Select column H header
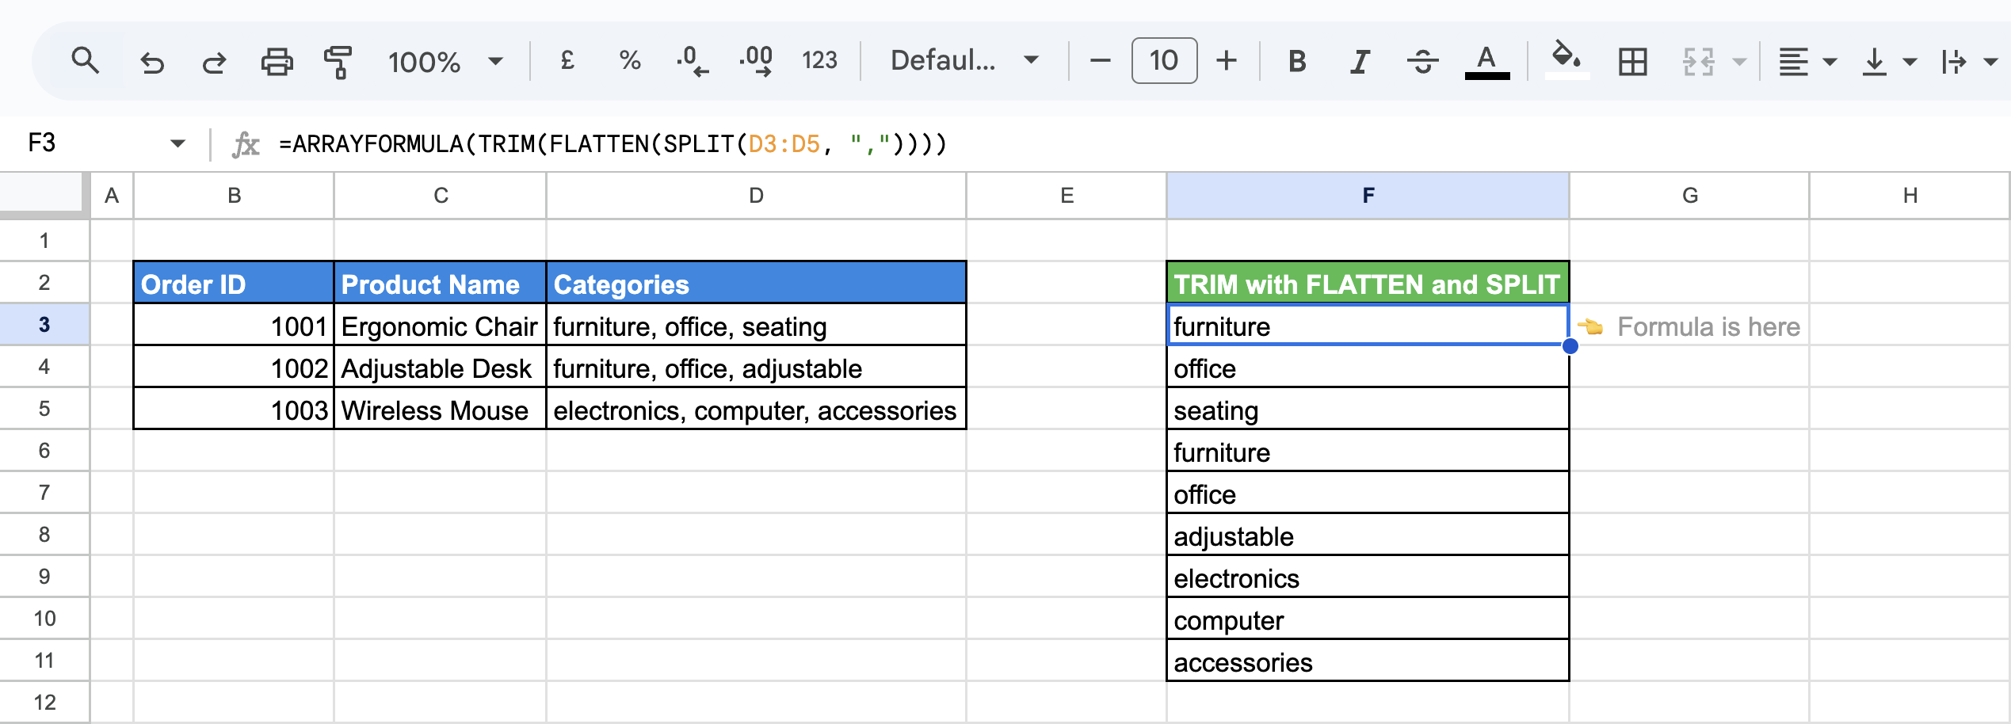2011x724 pixels. pyautogui.click(x=1910, y=196)
